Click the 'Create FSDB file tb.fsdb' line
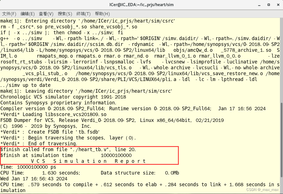Screen dimensions: 283x194 (x=50, y=132)
